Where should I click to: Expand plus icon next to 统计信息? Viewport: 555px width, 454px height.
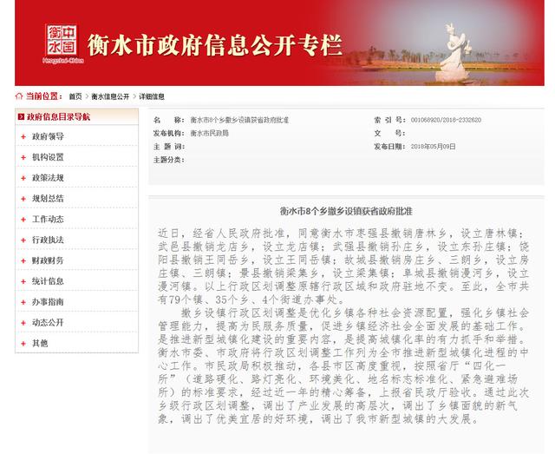pyautogui.click(x=23, y=281)
